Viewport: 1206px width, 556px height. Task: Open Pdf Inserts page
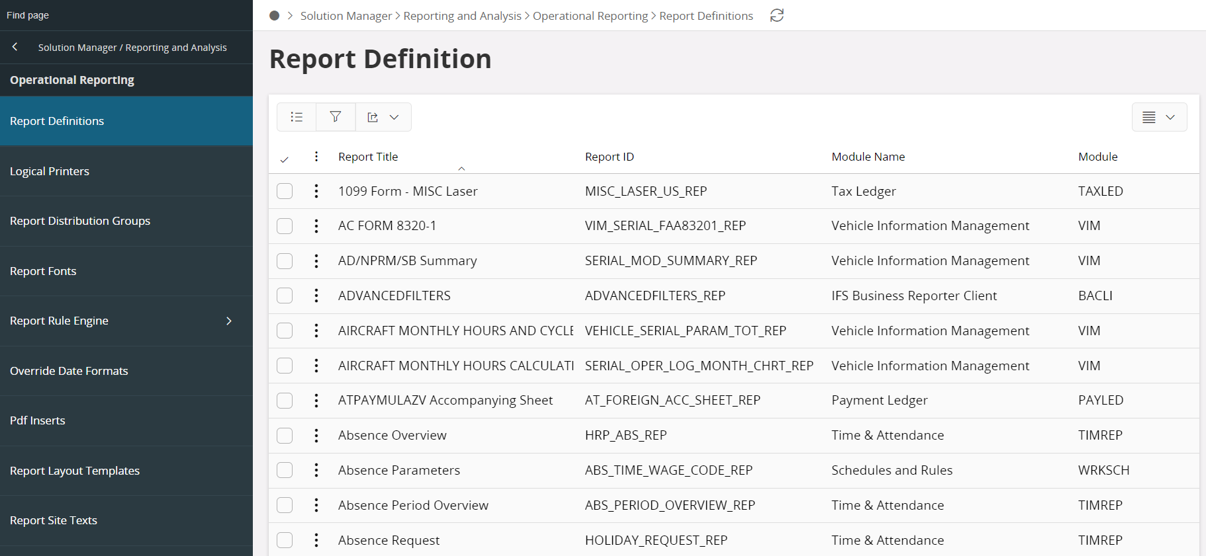[x=126, y=420]
